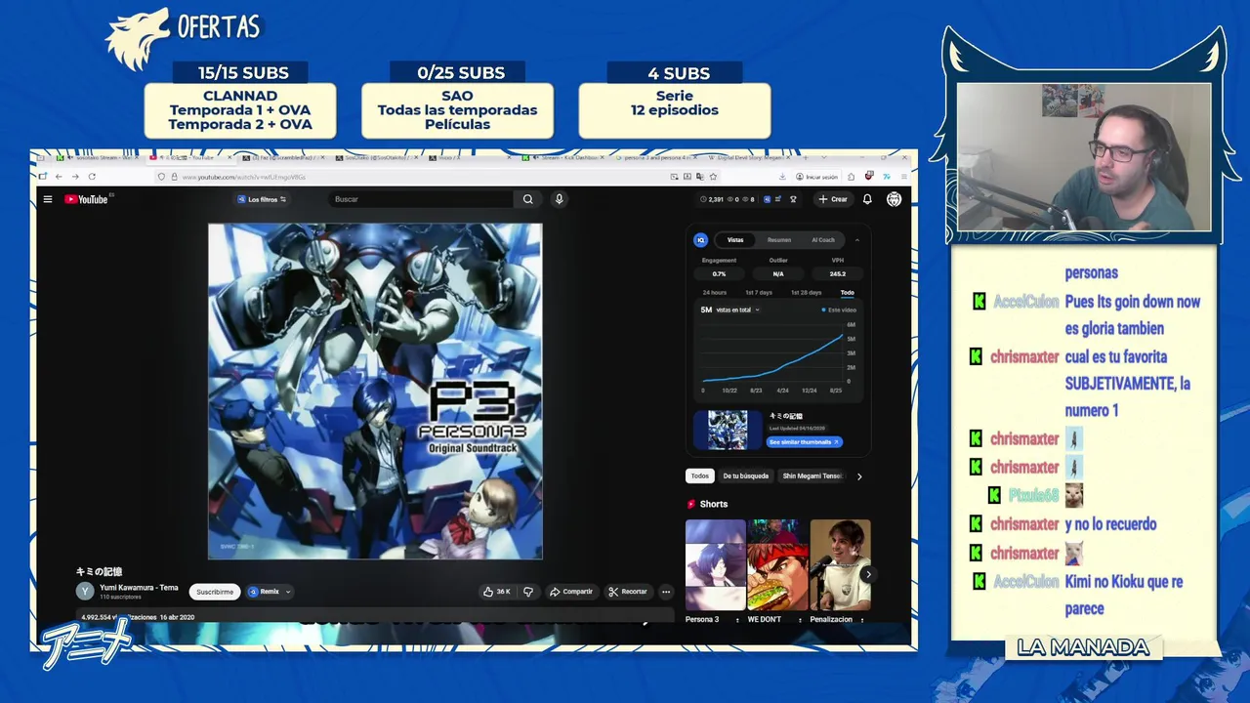The height and width of the screenshot is (703, 1250).
Task: Go to the YouTube home logo
Action: click(x=86, y=199)
